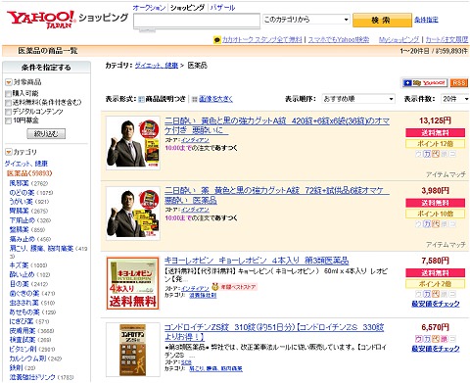The width and height of the screenshot is (470, 383).
Task: Switch to the オークション tab
Action: [149, 8]
